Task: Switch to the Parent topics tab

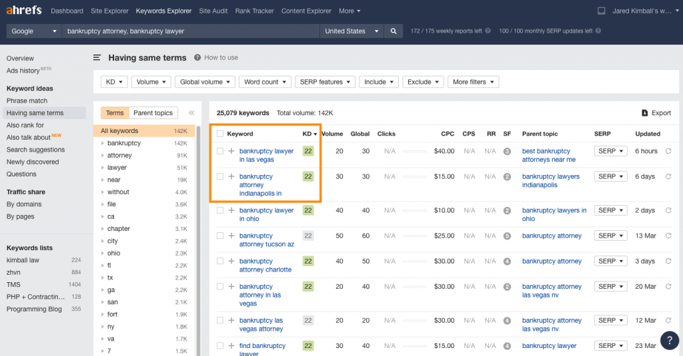Action: [x=153, y=113]
